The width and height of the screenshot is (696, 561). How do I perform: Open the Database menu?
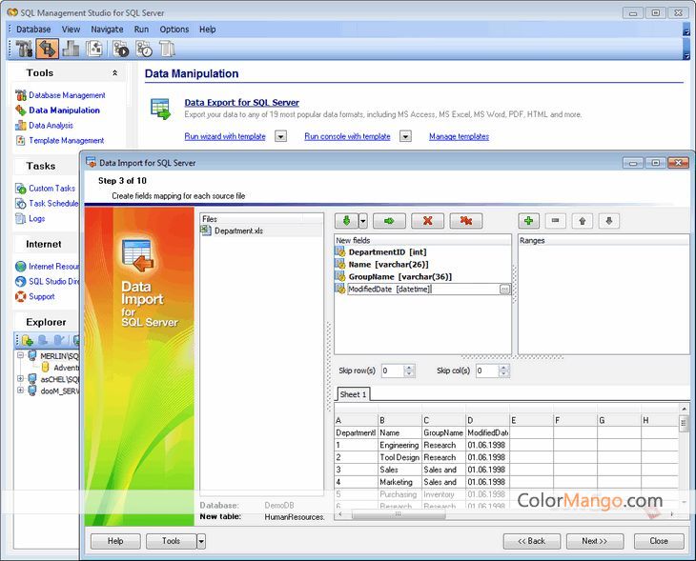point(33,30)
